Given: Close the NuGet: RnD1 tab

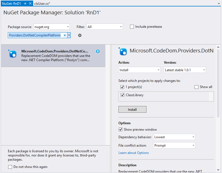Looking at the screenshot, I should pyautogui.click(x=30, y=3).
